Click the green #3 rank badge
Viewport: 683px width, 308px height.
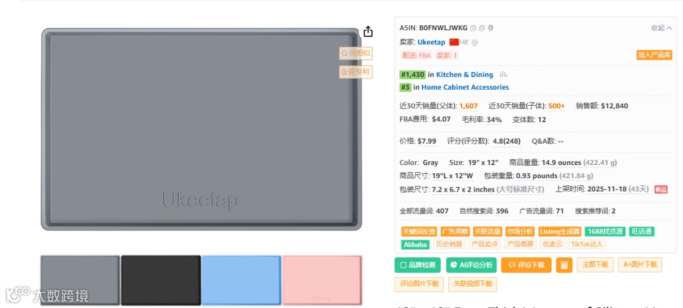click(x=405, y=87)
